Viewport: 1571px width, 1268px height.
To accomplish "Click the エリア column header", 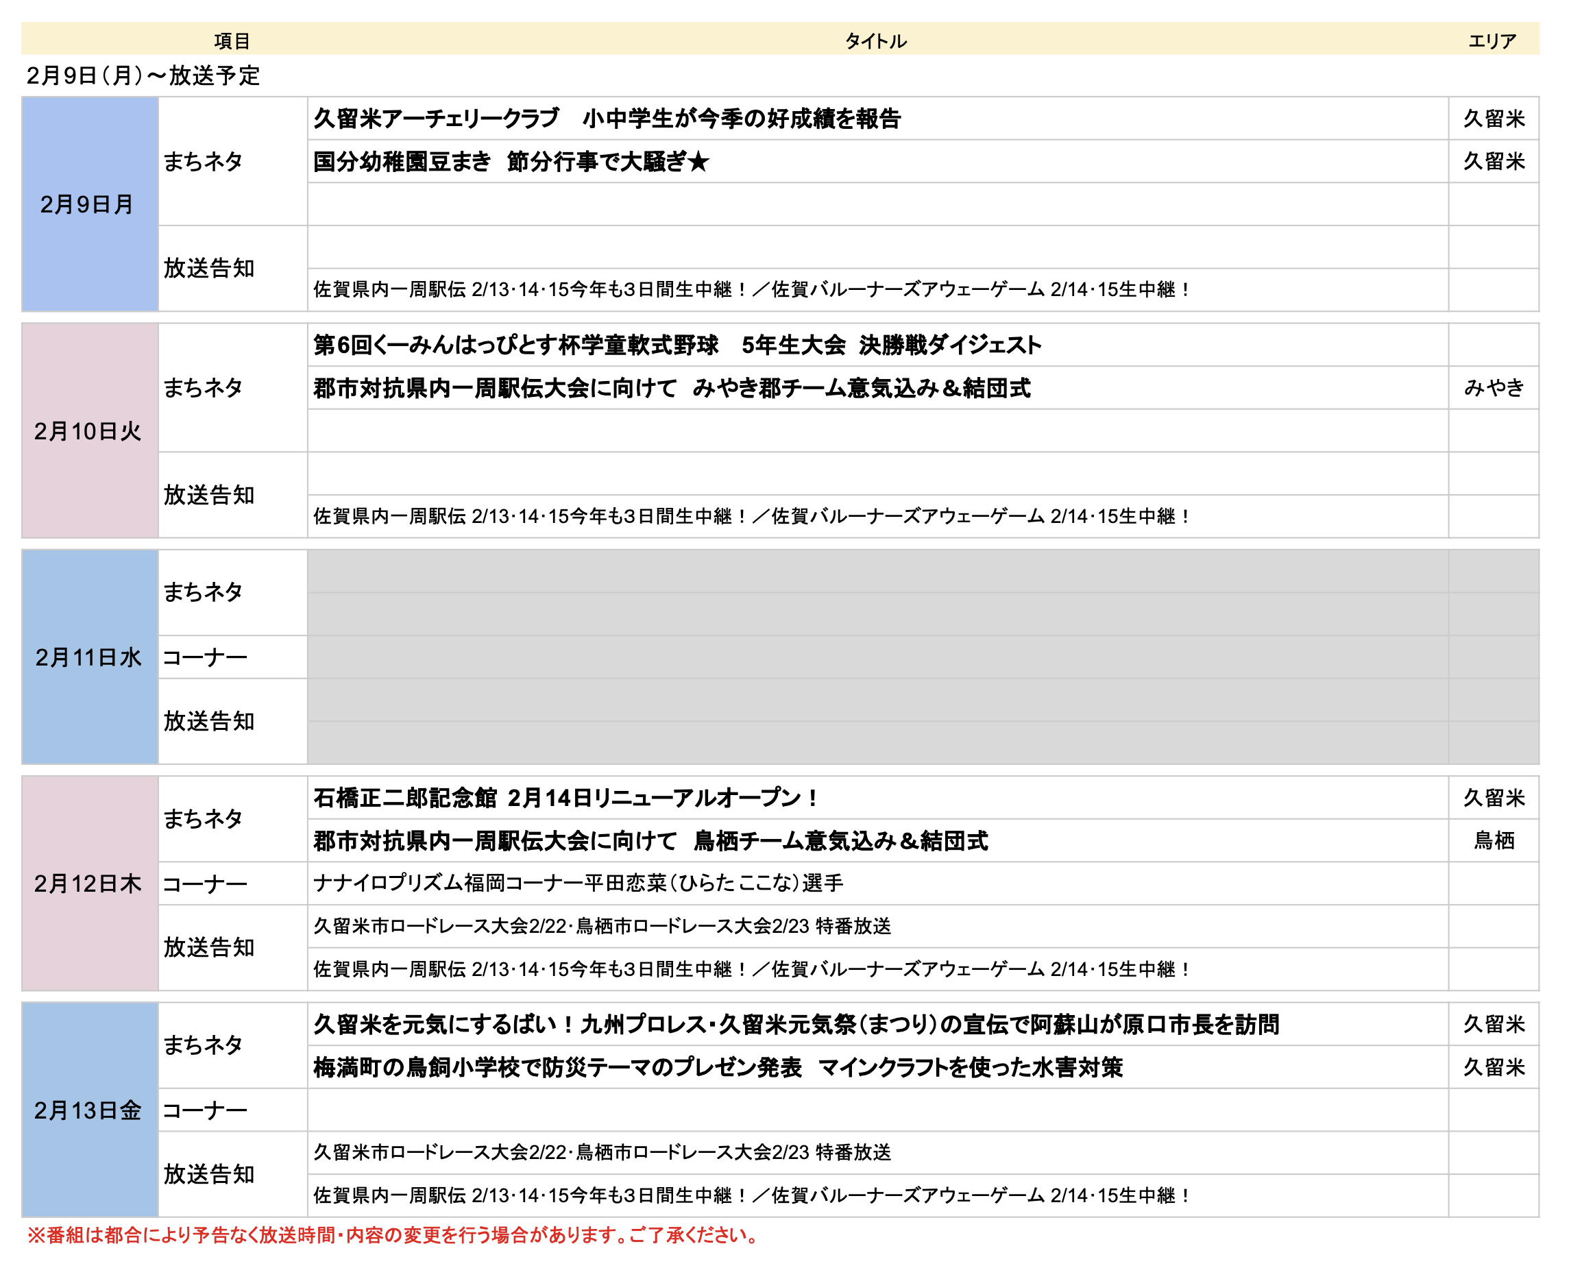I will (x=1493, y=42).
